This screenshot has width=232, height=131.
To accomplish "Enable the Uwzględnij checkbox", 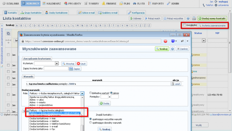I will [x=185, y=26].
